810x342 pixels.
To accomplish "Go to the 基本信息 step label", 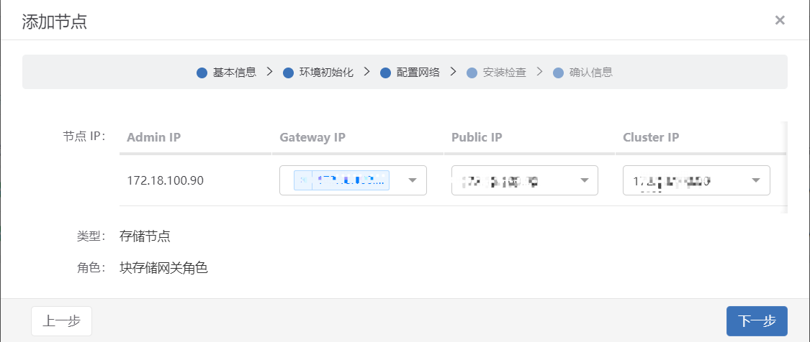I will 235,73.
